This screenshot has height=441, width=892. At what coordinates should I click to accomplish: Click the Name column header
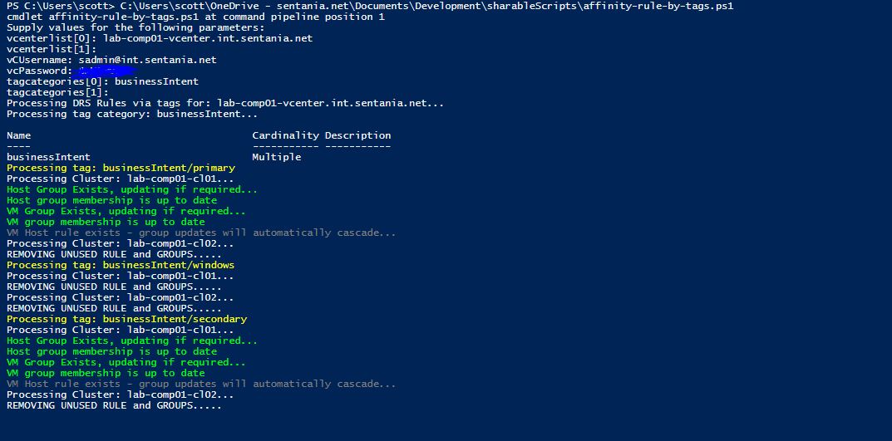[19, 136]
